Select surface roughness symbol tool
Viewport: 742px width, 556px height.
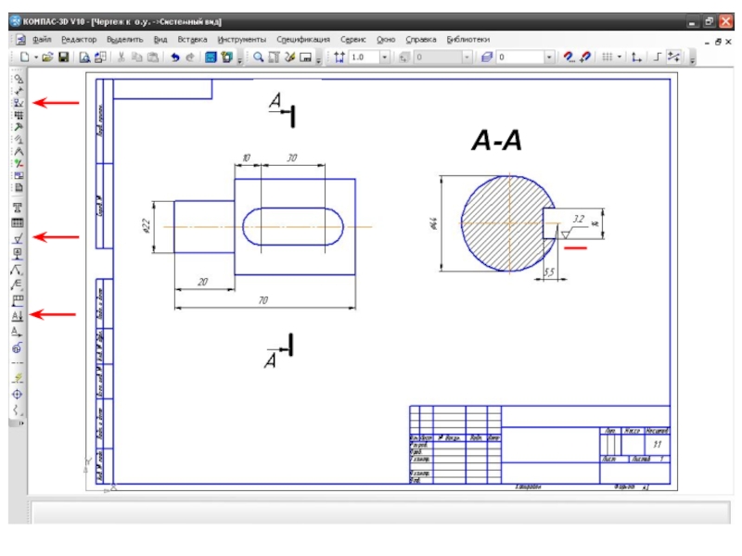click(x=18, y=238)
